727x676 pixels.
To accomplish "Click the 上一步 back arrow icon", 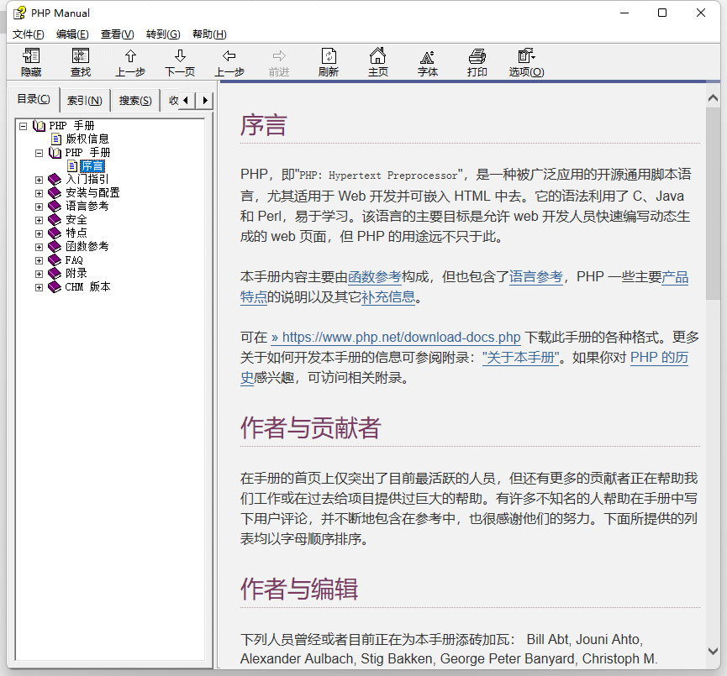I will (229, 62).
